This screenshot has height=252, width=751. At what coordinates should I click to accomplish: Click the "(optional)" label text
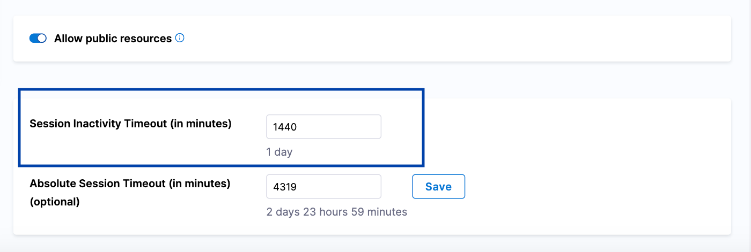55,202
